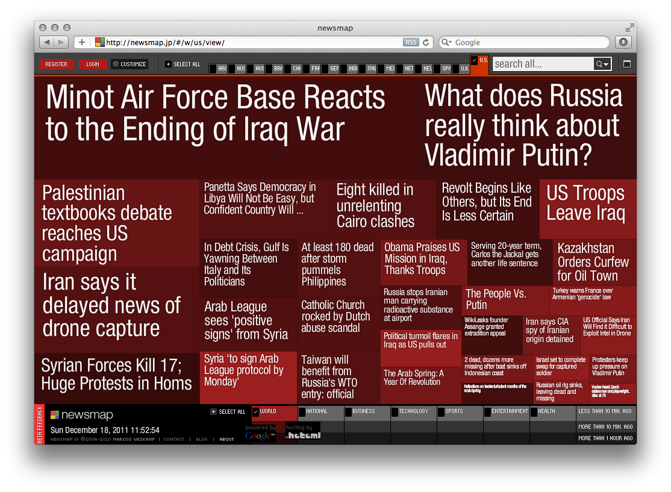
Task: Toggle fullscreen layout icon beside search
Action: click(x=626, y=64)
